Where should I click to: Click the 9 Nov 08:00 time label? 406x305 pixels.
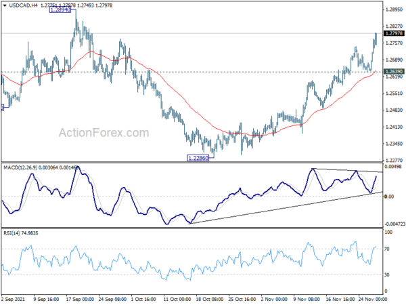pos(307,300)
